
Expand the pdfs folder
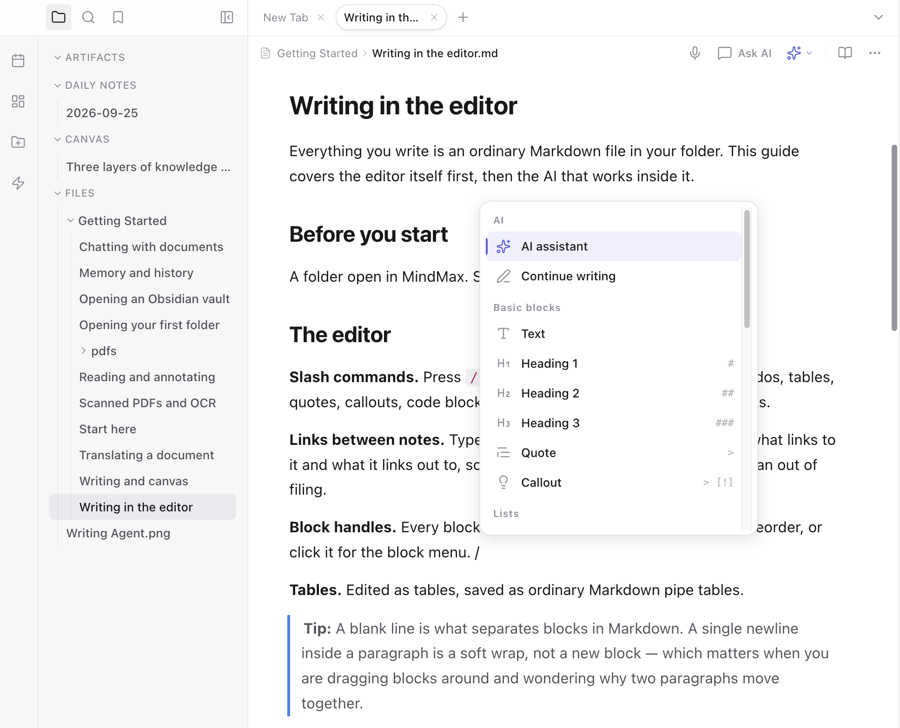[x=84, y=351]
